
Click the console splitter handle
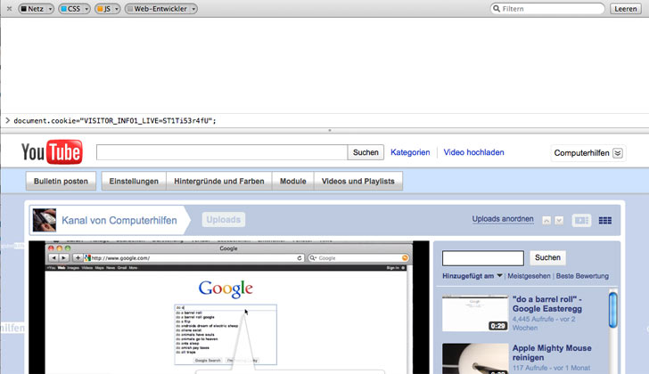click(330, 130)
